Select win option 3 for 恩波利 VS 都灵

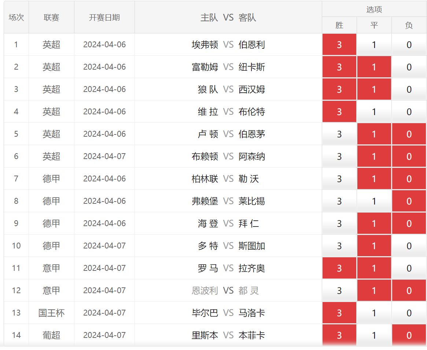point(339,290)
